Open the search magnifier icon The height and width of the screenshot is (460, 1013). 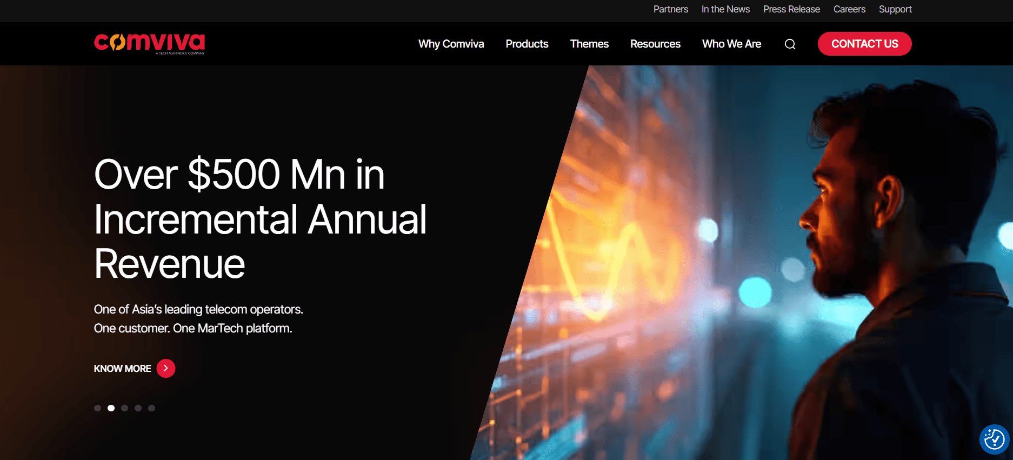click(790, 44)
